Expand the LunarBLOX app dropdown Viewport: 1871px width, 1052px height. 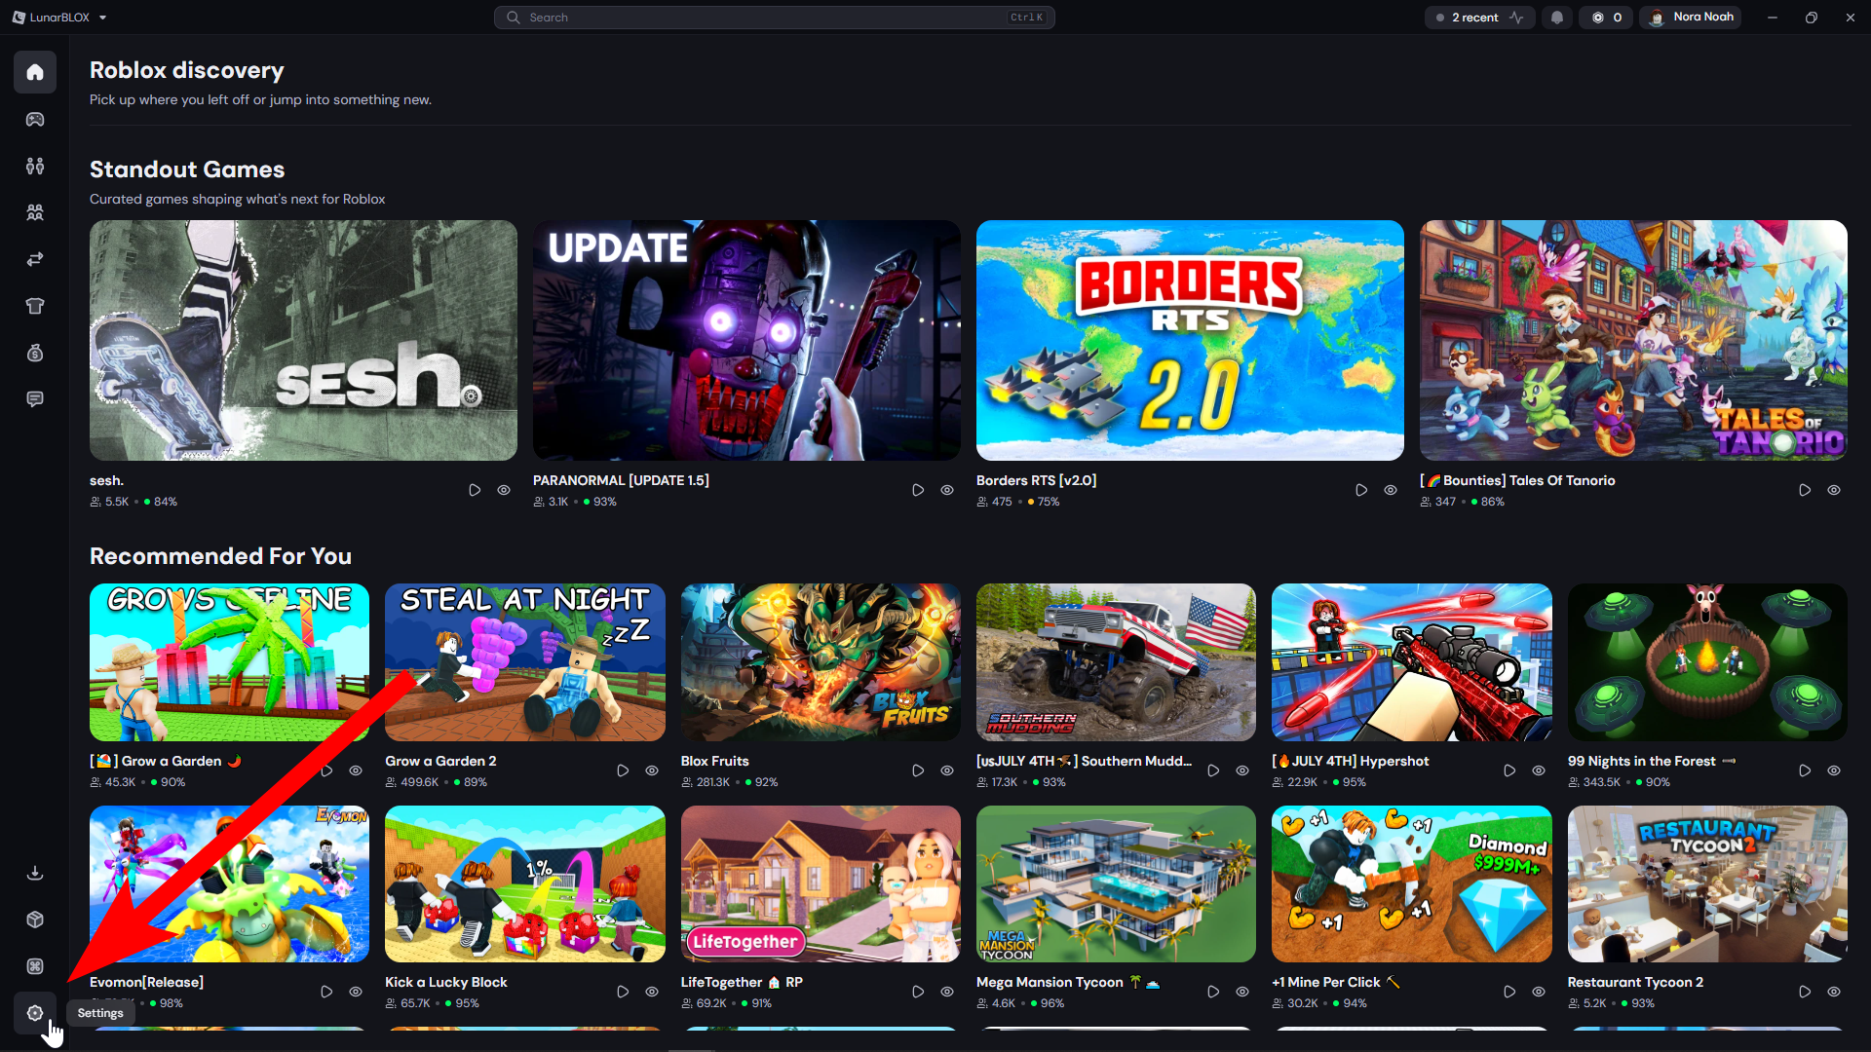pos(59,18)
